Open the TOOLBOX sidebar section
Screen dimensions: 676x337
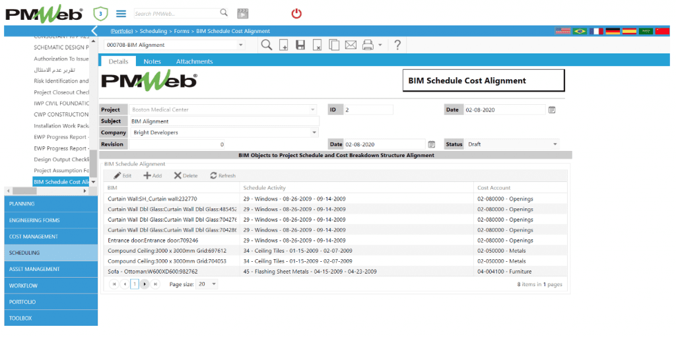tap(51, 318)
